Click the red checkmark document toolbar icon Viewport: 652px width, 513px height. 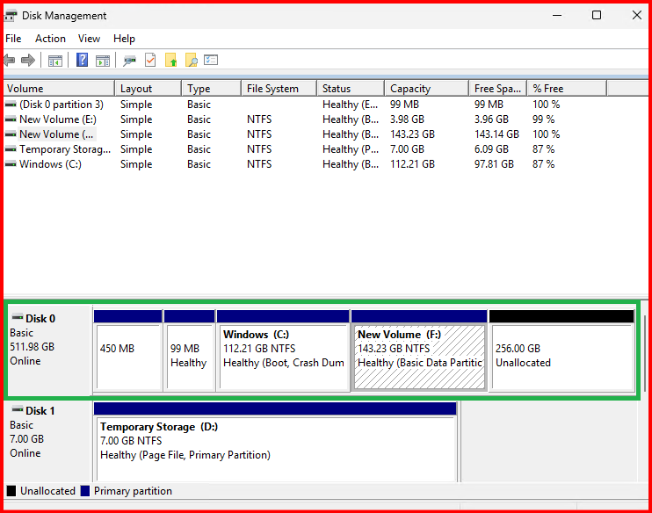pyautogui.click(x=150, y=61)
